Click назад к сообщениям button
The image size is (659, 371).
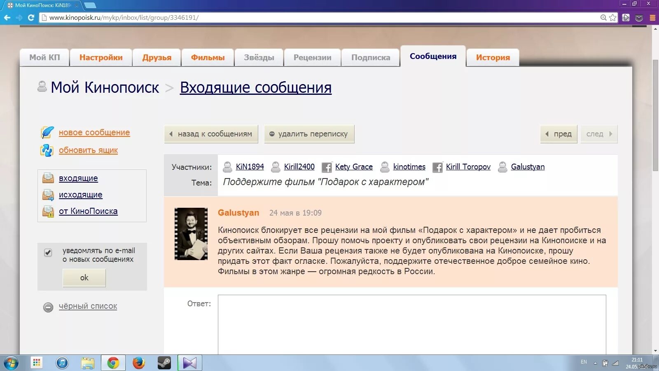pos(211,134)
